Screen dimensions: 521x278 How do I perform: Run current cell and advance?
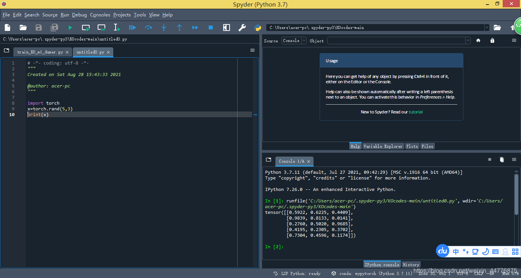tap(101, 27)
